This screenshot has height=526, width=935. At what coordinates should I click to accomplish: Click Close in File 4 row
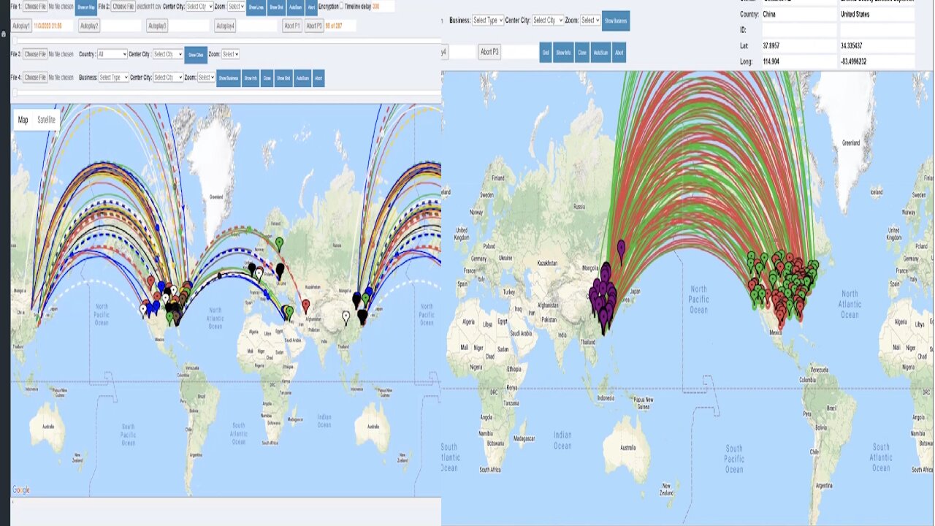coord(267,78)
